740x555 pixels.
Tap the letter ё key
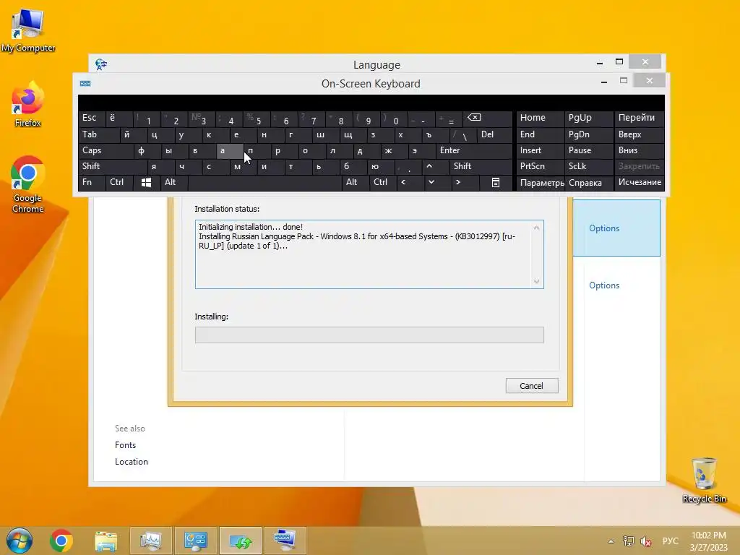[119, 118]
